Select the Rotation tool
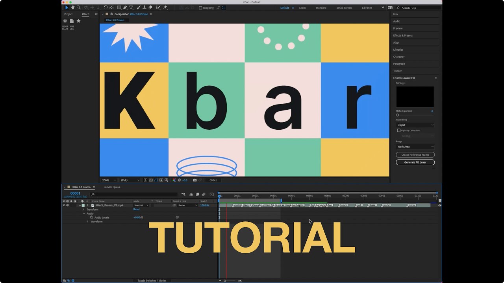The height and width of the screenshot is (283, 504). coord(106,7)
